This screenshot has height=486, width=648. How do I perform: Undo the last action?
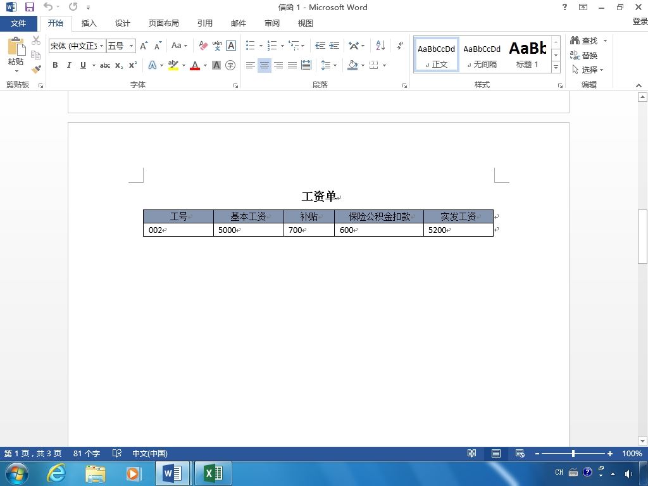pos(48,6)
